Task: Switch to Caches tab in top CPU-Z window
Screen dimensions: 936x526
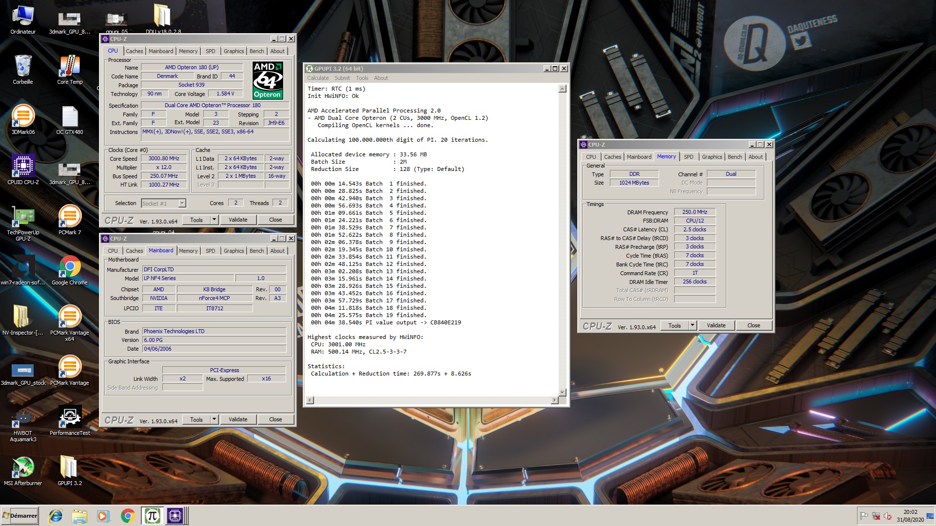Action: (134, 51)
